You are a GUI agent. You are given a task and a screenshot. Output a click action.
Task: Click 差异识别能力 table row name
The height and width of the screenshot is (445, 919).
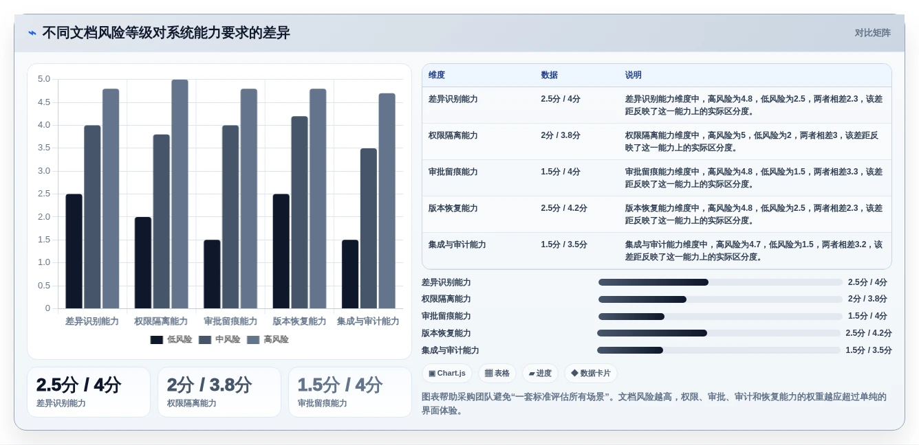pos(453,99)
